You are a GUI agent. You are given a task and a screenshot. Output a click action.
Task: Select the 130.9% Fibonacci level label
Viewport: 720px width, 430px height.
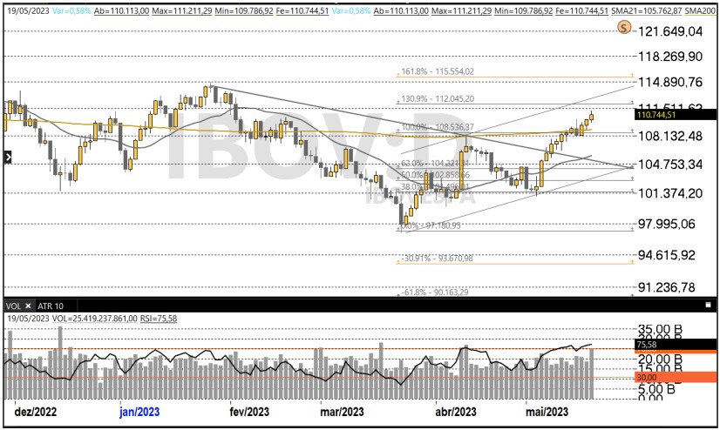tap(438, 98)
